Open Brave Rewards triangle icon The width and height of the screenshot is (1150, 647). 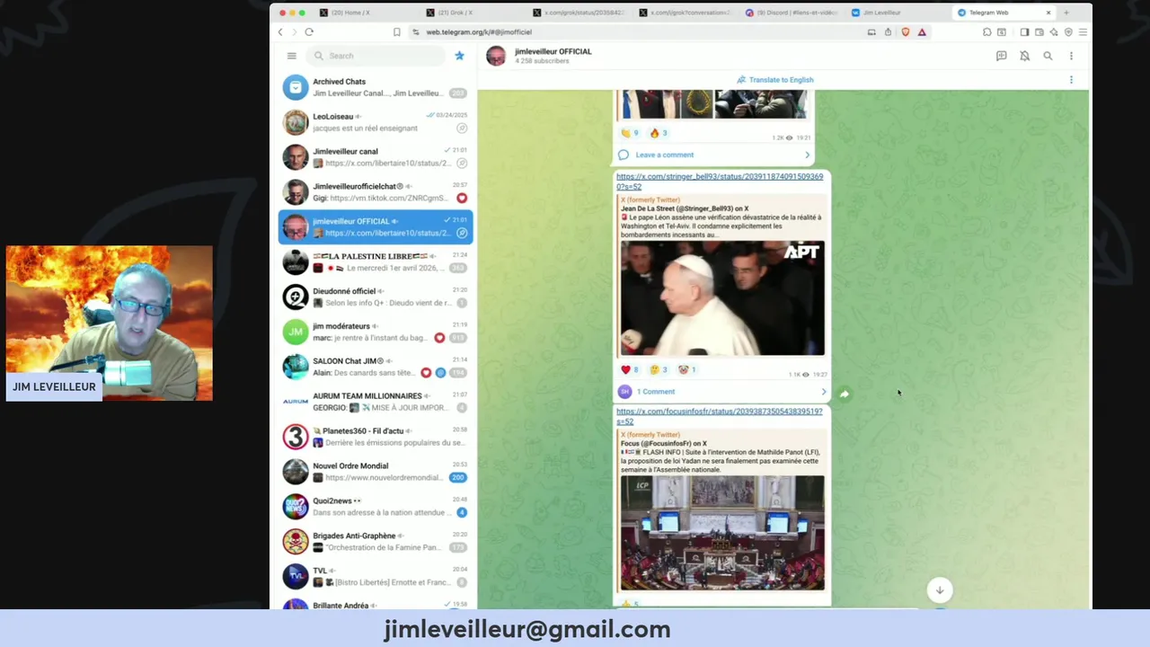click(x=922, y=32)
